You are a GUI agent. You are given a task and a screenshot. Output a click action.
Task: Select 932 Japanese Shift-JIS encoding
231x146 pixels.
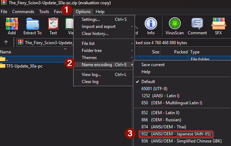[x=176, y=134]
